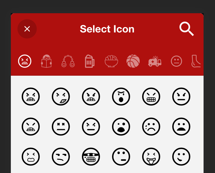Pick the skeptical raised eyebrow face
This screenshot has width=215, height=173.
click(x=61, y=156)
